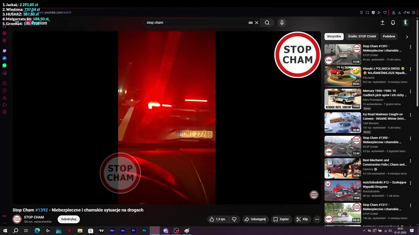Open the sidebar settings gear
419x235 pixels.
click(x=5, y=112)
